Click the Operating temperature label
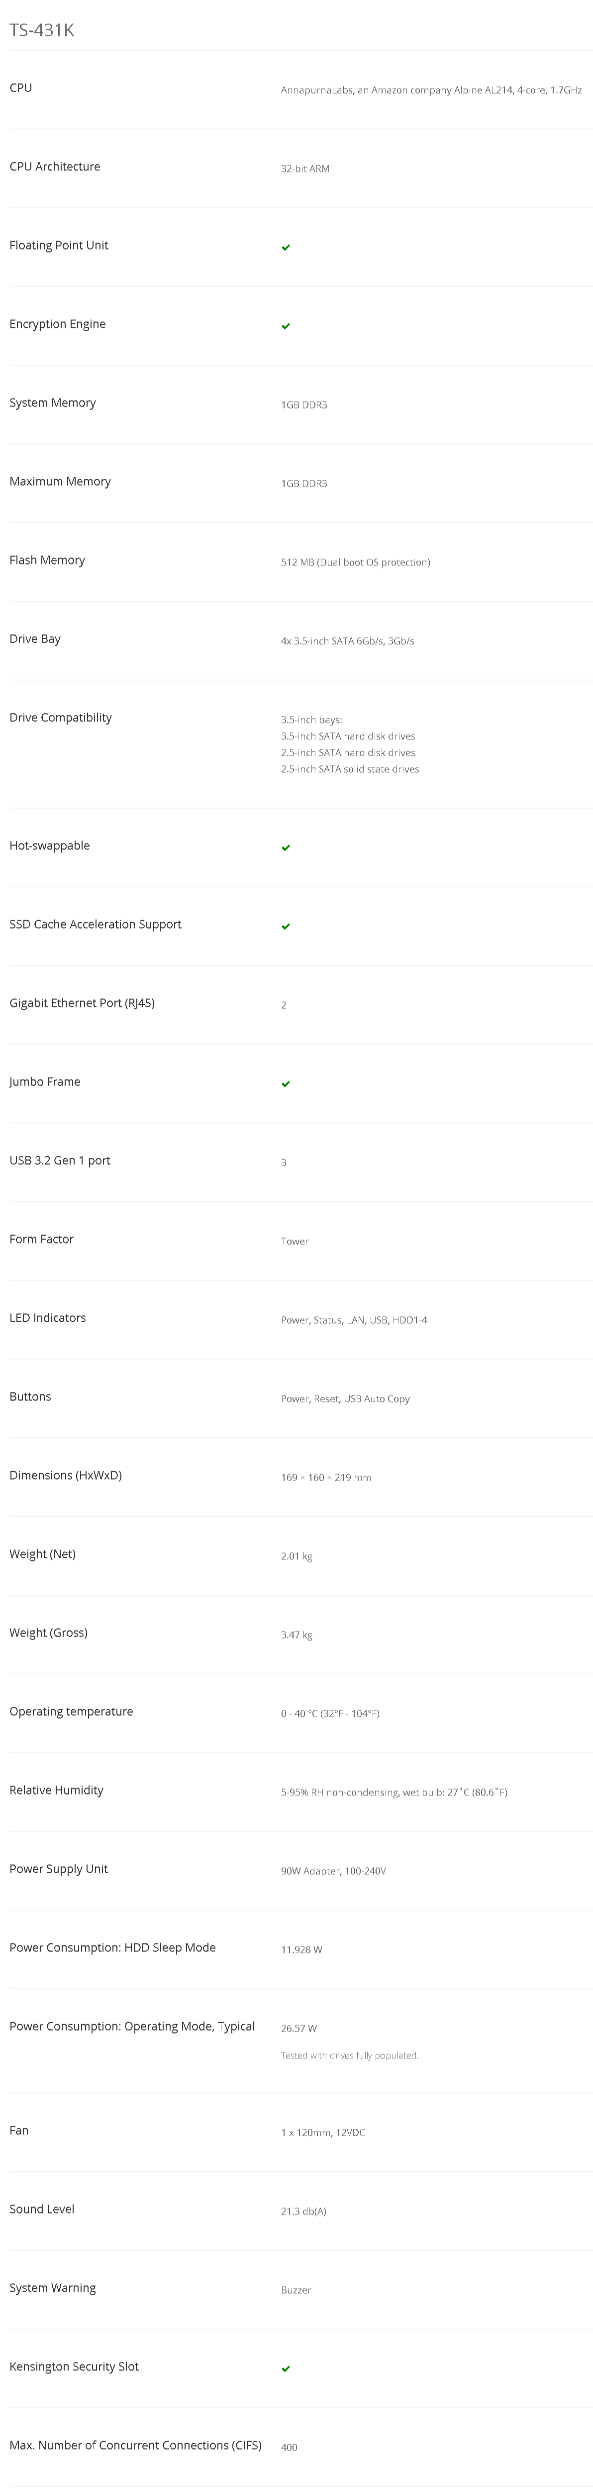 tap(71, 1711)
